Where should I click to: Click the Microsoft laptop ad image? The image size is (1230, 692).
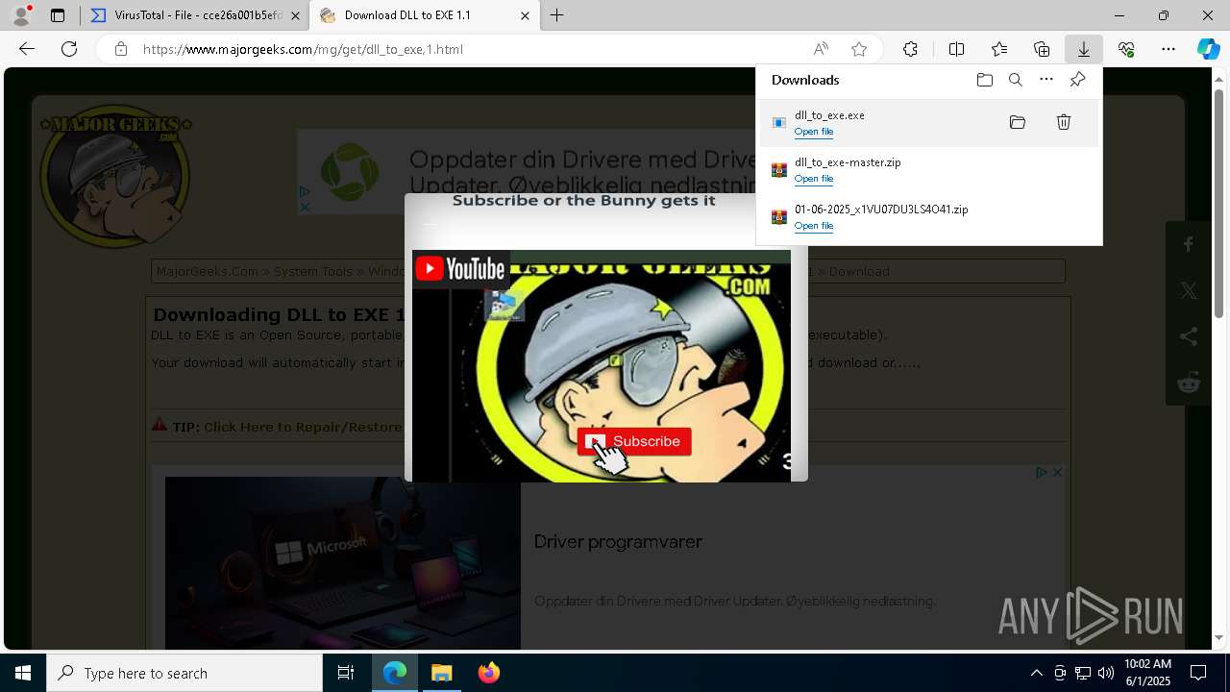[343, 563]
